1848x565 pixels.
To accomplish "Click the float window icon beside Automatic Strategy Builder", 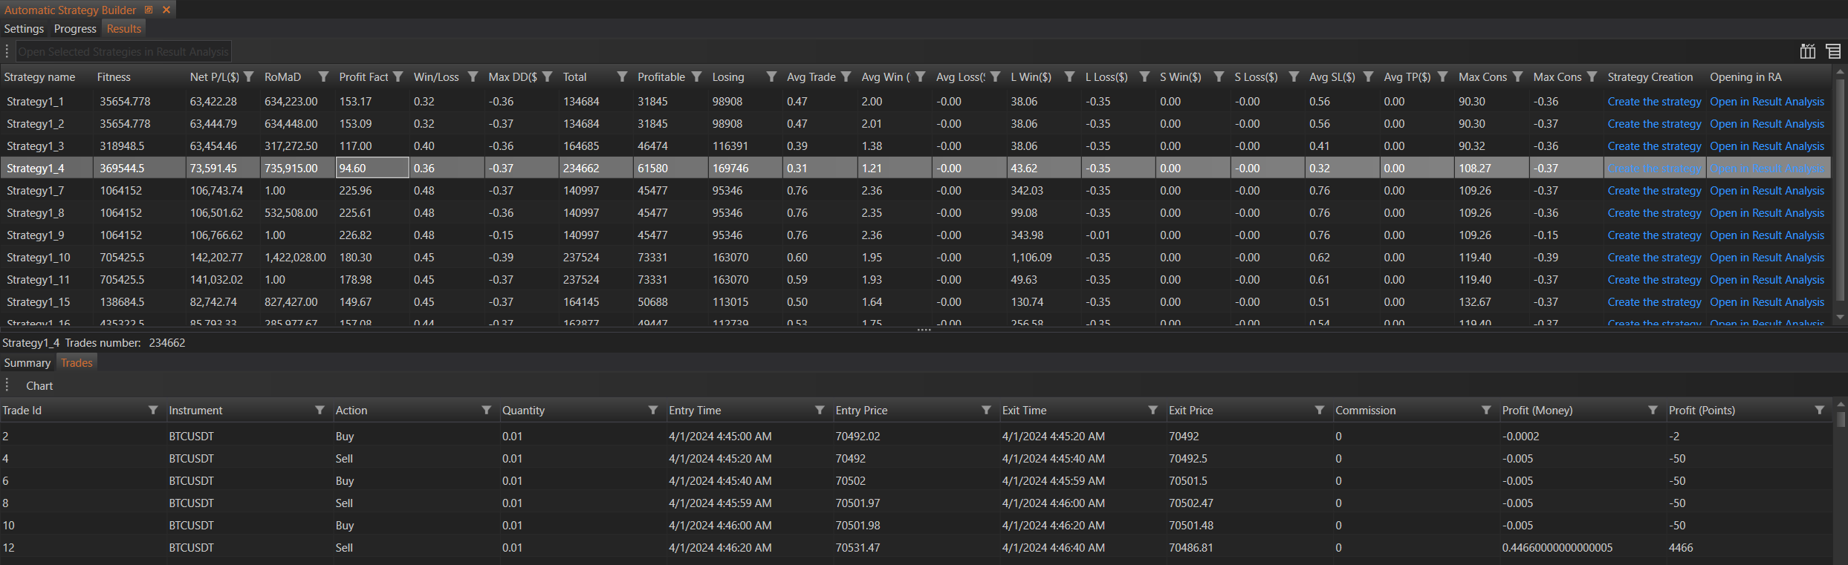I will 149,10.
